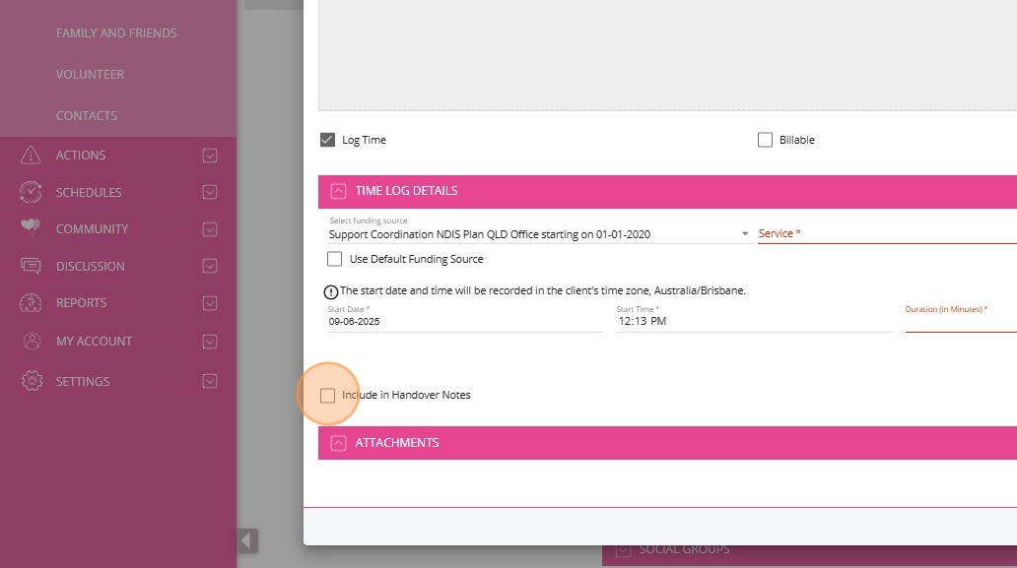1017x568 pixels.
Task: Click the Schedules clock icon
Action: click(x=31, y=192)
